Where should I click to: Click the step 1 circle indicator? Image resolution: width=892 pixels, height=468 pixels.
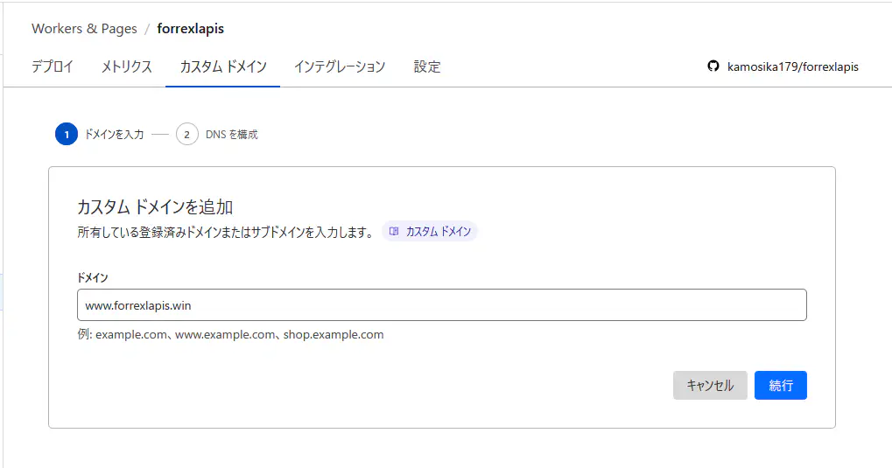pos(66,135)
